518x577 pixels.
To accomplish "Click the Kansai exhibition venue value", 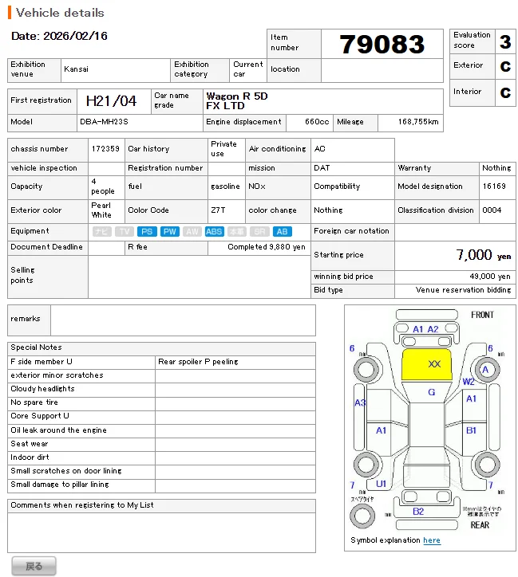I will (77, 69).
